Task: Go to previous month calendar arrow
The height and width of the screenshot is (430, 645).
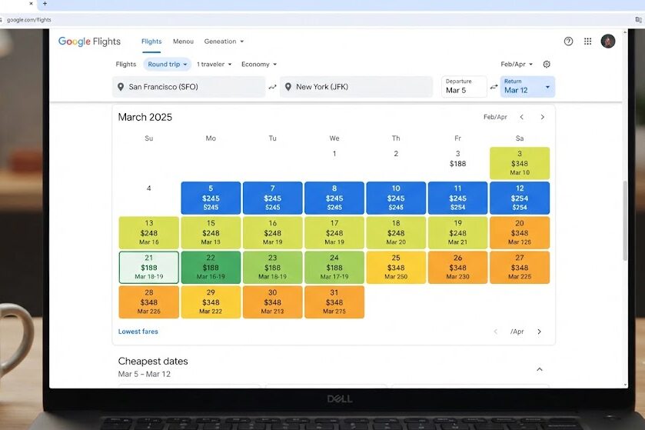Action: tap(521, 117)
